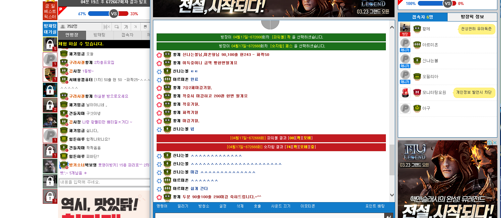Decrease chat font with small 가 icon
The width and height of the screenshot is (501, 218).
click(x=135, y=27)
